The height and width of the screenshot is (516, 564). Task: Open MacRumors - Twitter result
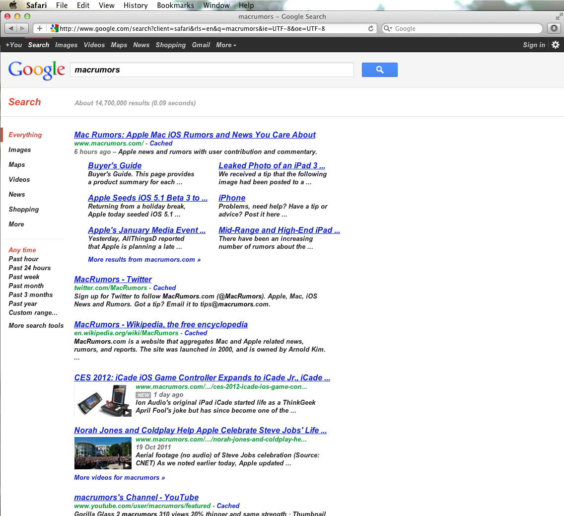(113, 279)
